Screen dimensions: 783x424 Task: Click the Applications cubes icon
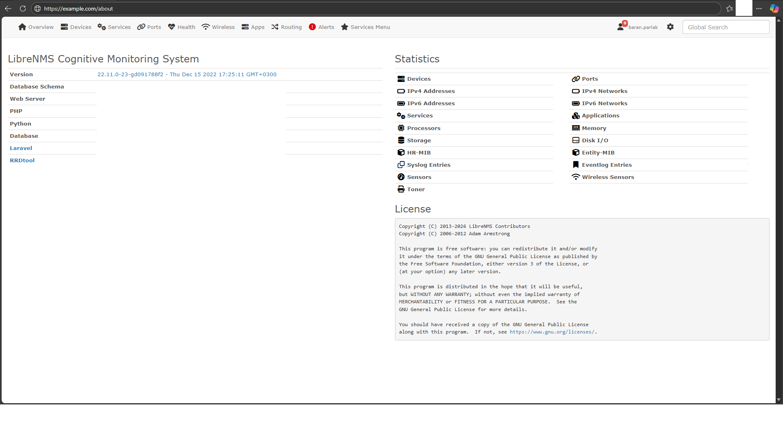pyautogui.click(x=576, y=116)
